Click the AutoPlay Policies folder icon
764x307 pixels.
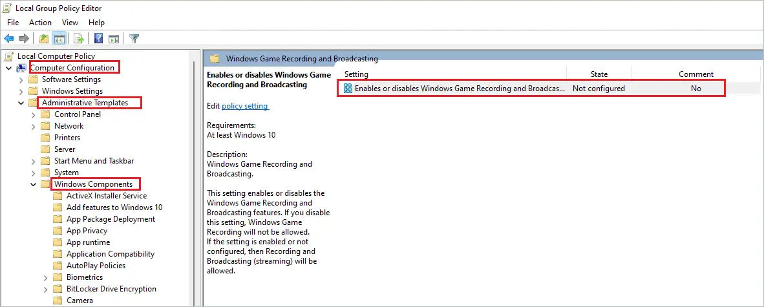point(58,266)
